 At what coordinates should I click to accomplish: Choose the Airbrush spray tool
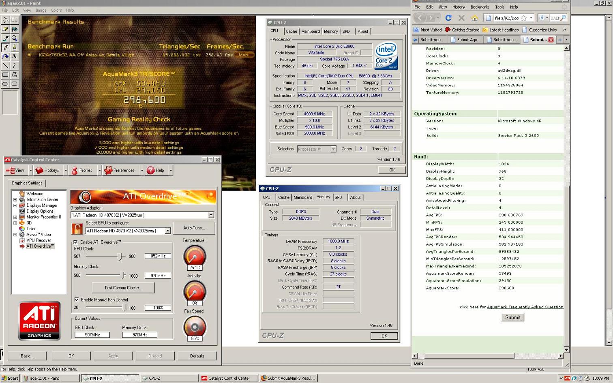[x=5, y=56]
